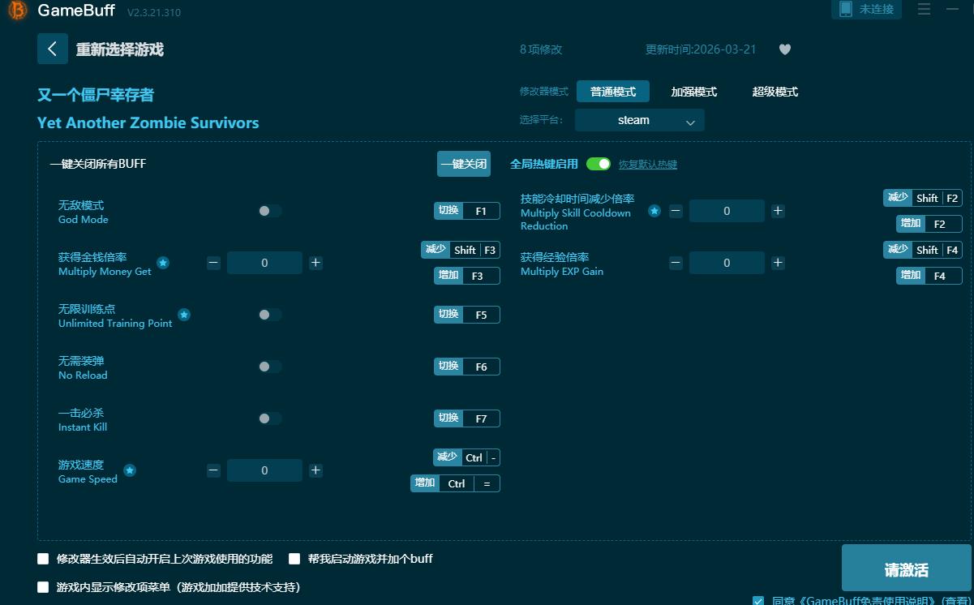
Task: Select 加强模式 mode tab
Action: click(x=694, y=92)
